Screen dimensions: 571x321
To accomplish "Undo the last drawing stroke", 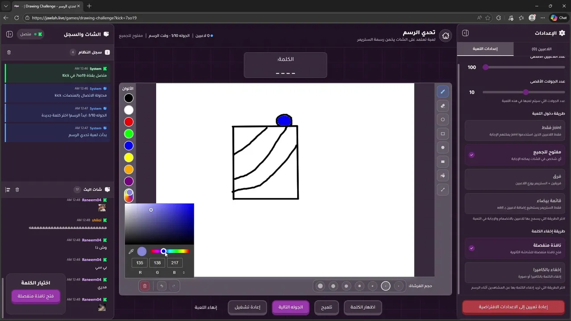I will [161, 286].
